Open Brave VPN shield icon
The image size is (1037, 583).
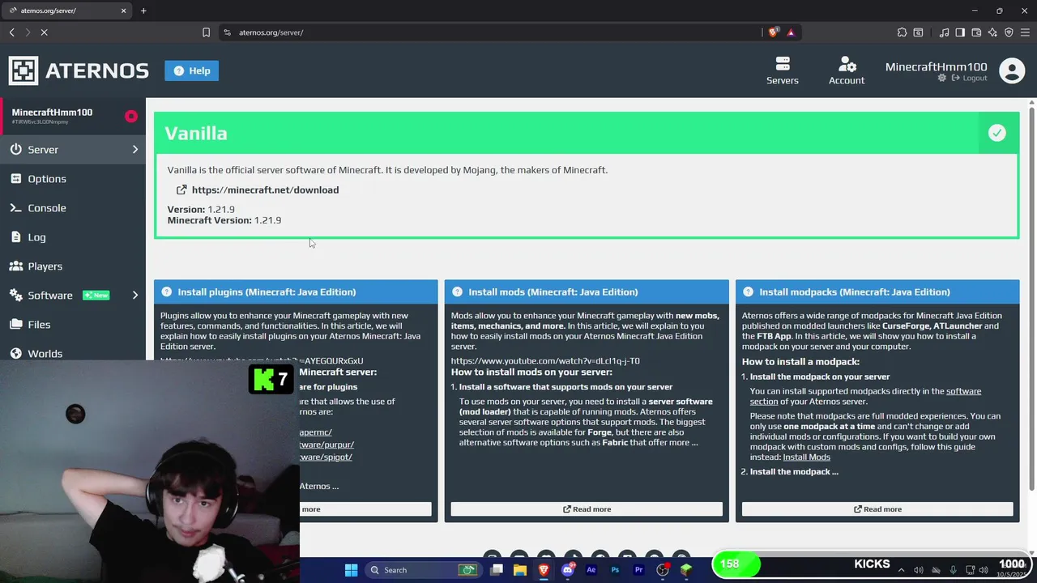(x=1009, y=32)
